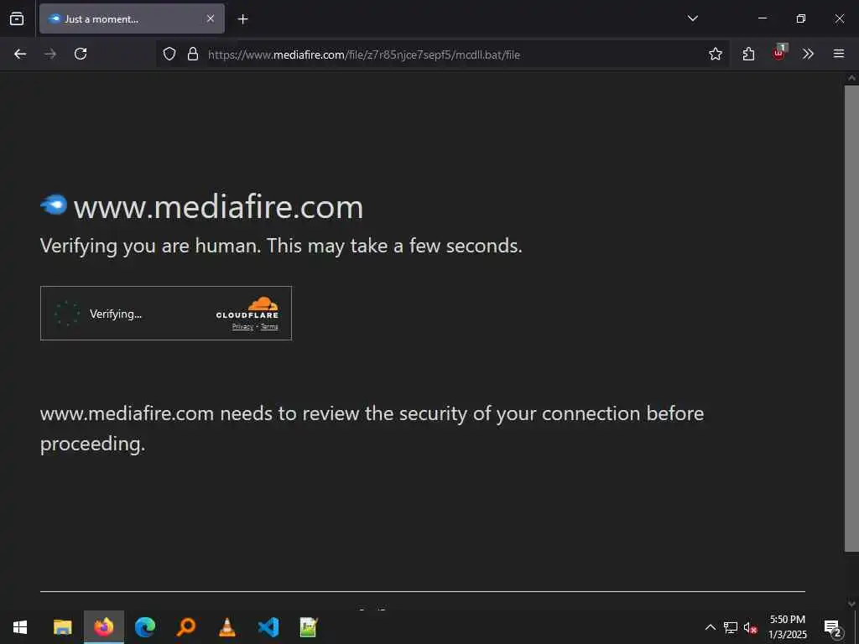
Task: Show hidden system tray icons
Action: click(x=710, y=627)
